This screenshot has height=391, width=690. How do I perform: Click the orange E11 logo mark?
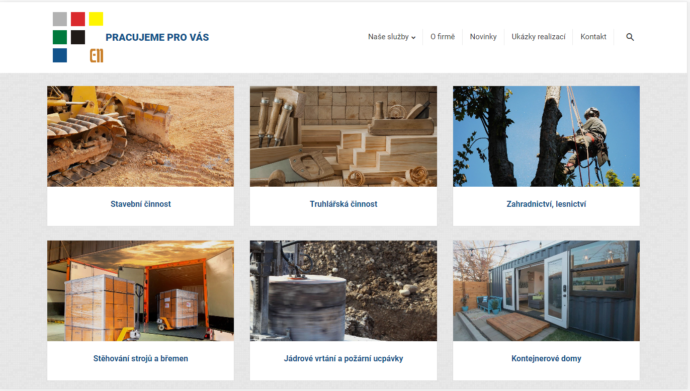pos(97,56)
